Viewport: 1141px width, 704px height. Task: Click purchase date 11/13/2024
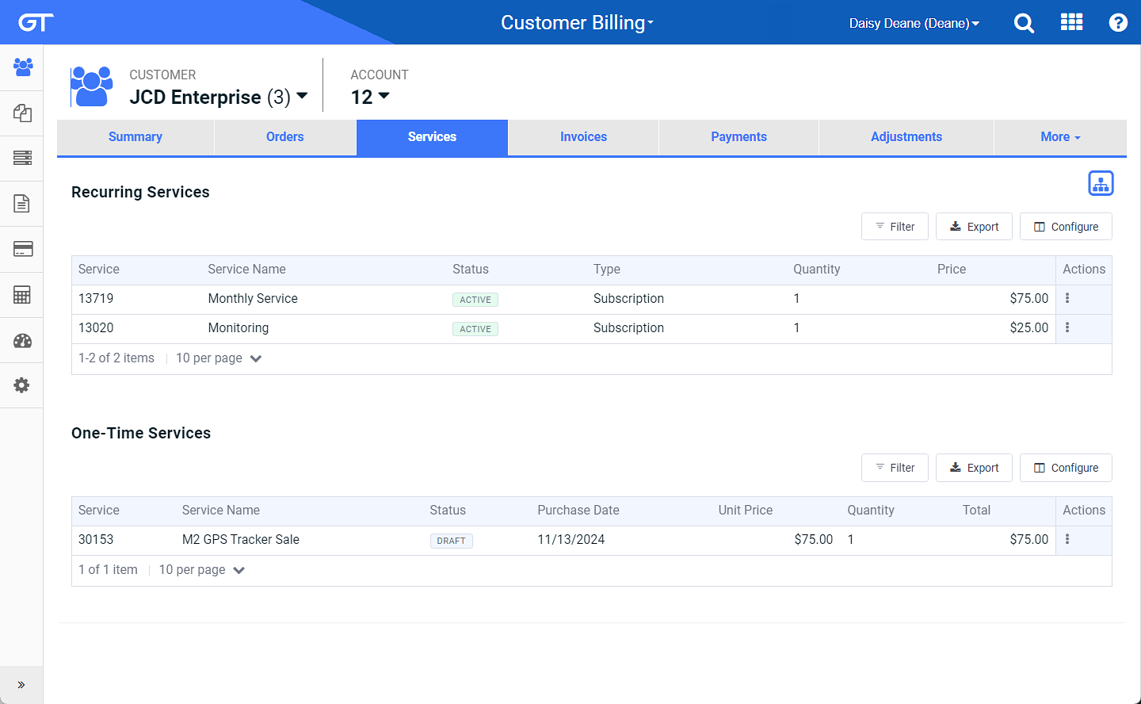[571, 540]
